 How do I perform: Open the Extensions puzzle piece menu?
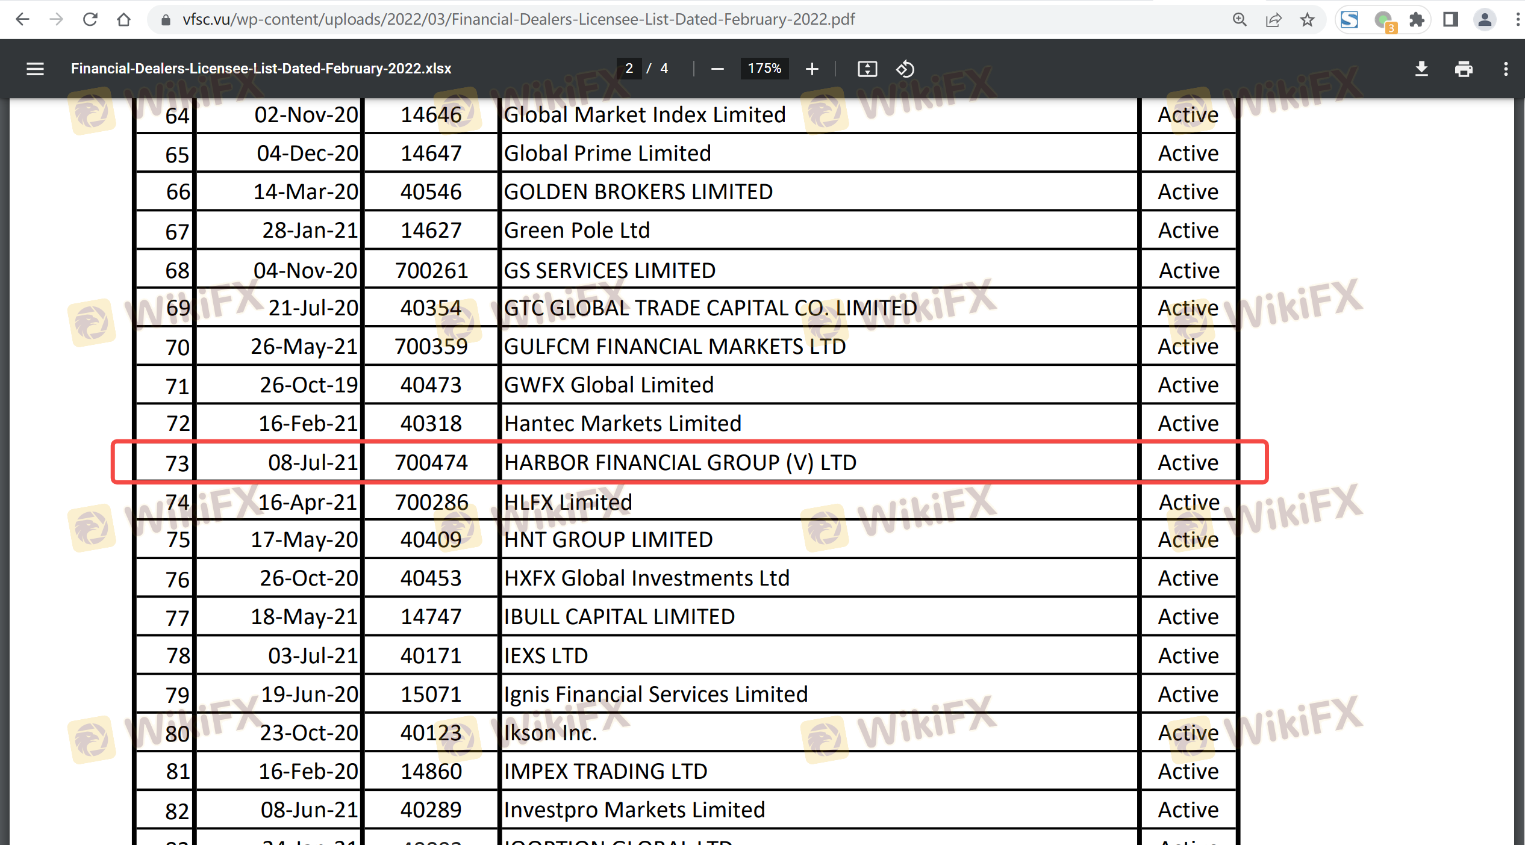1417,20
